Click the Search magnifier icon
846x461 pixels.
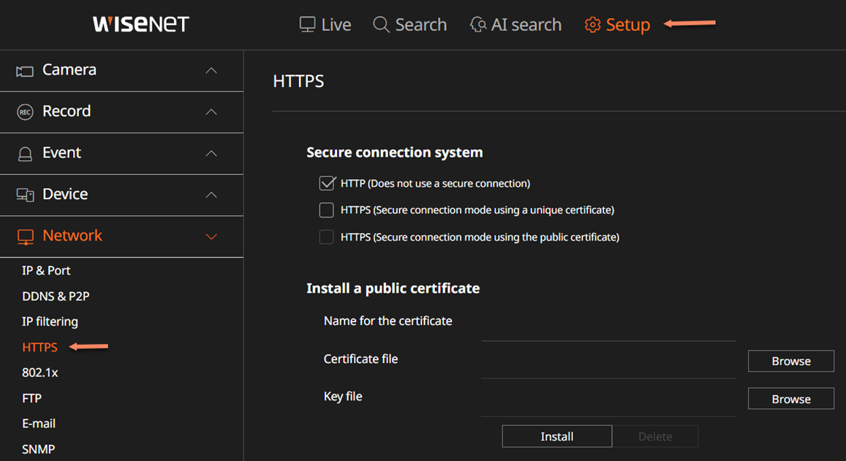(381, 25)
